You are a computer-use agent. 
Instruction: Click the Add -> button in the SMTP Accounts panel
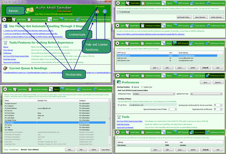click(155, 68)
